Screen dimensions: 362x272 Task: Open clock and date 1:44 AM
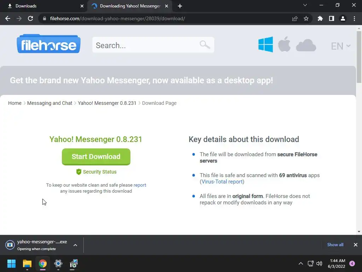[x=337, y=263]
